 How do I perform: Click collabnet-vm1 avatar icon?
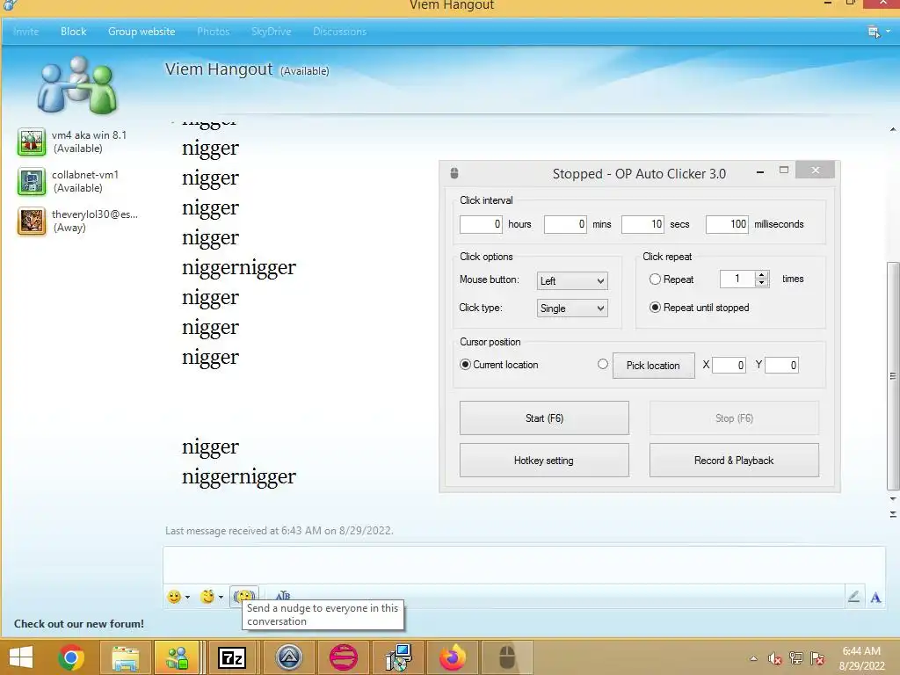31,181
